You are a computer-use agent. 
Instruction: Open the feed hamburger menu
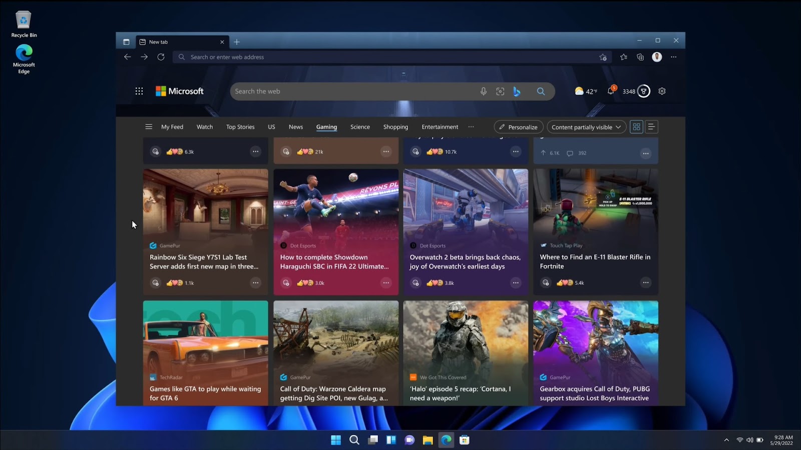click(x=149, y=127)
